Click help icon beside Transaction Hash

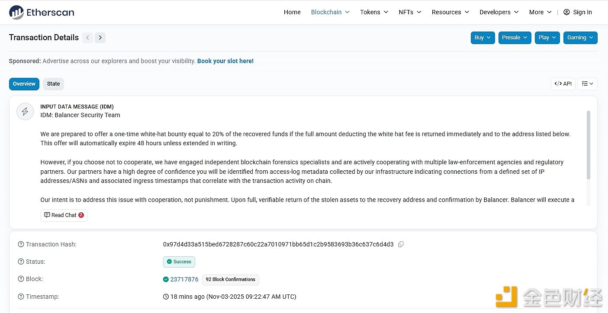[21, 244]
